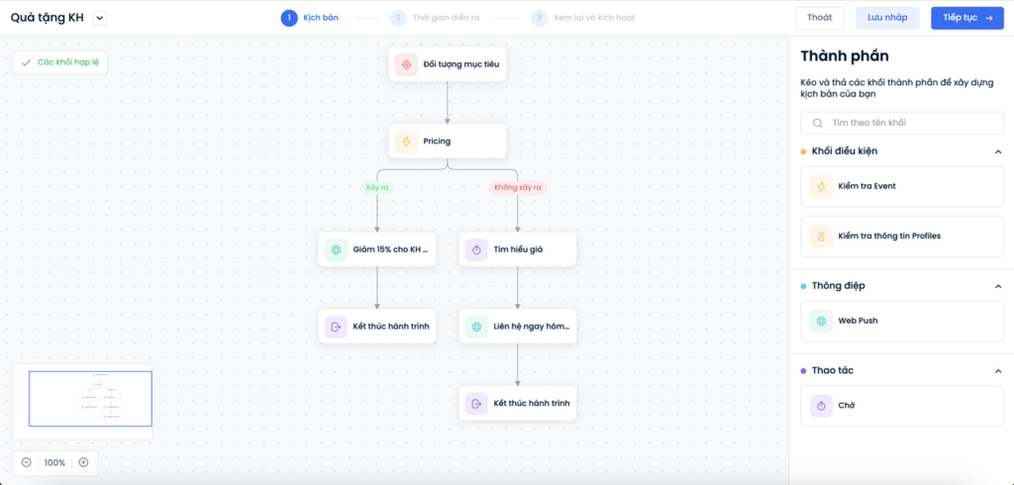Continue with Tiếp tục button
Viewport: 1014px width, 485px height.
(967, 18)
